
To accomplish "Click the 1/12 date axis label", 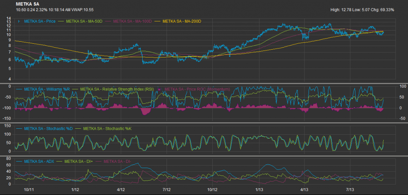I will (x=75, y=189).
